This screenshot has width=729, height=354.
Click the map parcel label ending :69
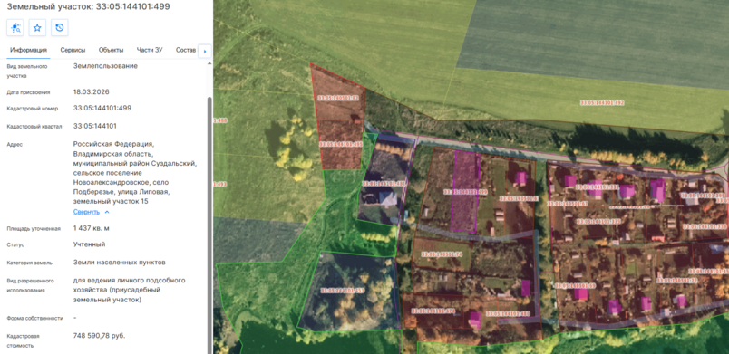pos(575,285)
